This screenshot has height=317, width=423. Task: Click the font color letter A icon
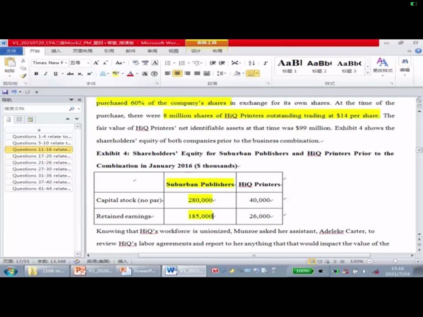[130, 73]
